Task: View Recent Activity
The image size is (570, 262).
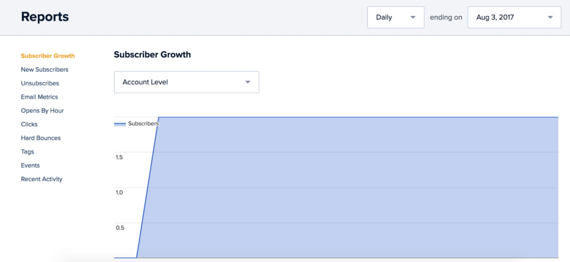Action: (42, 179)
